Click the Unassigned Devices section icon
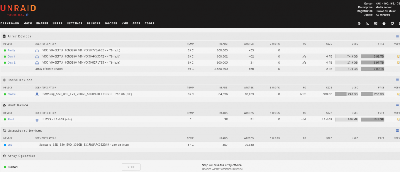 (x=4, y=130)
